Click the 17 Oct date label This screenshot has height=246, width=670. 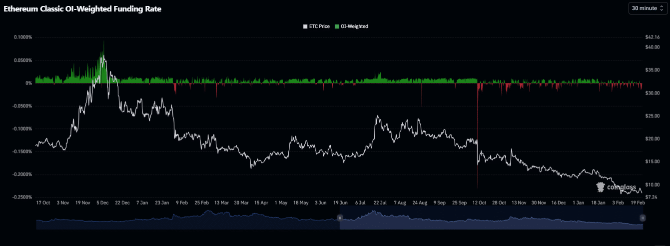click(43, 203)
